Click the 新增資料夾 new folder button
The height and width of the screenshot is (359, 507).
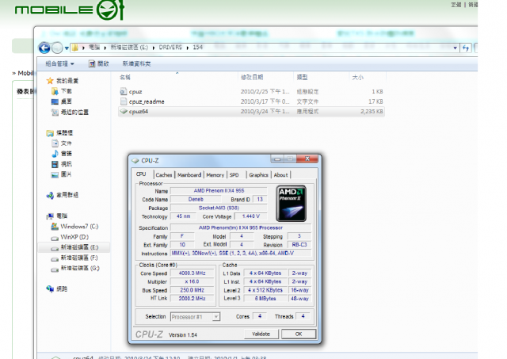(x=136, y=63)
